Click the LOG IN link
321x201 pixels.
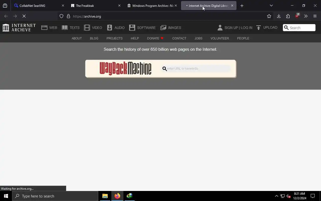point(247,28)
